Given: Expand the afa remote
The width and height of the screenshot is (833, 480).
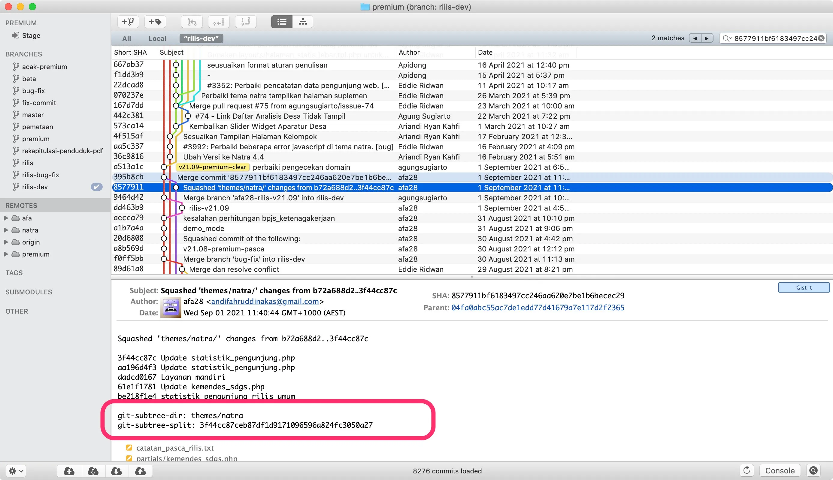Looking at the screenshot, I should [6, 218].
